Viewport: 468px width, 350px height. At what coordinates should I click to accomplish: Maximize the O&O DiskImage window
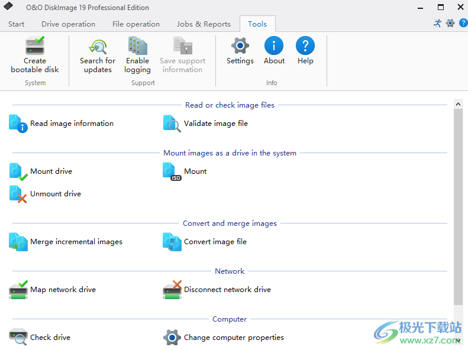[441, 7]
